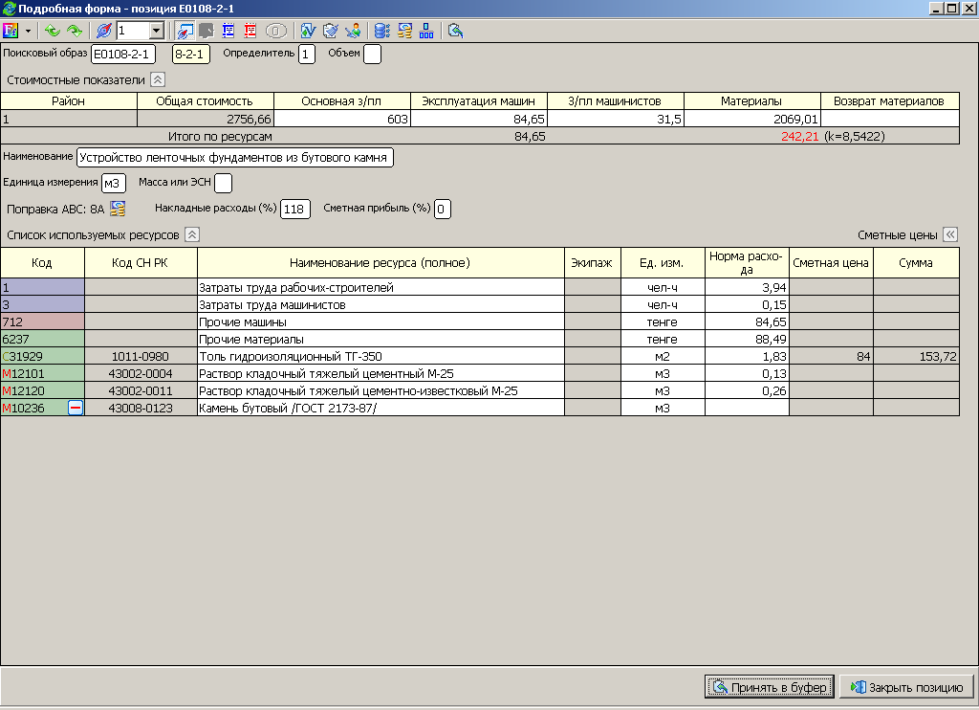Viewport: 979px width, 710px height.
Task: Click code cell 6237
Action: [x=42, y=340]
